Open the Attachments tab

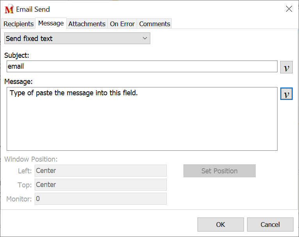[87, 24]
